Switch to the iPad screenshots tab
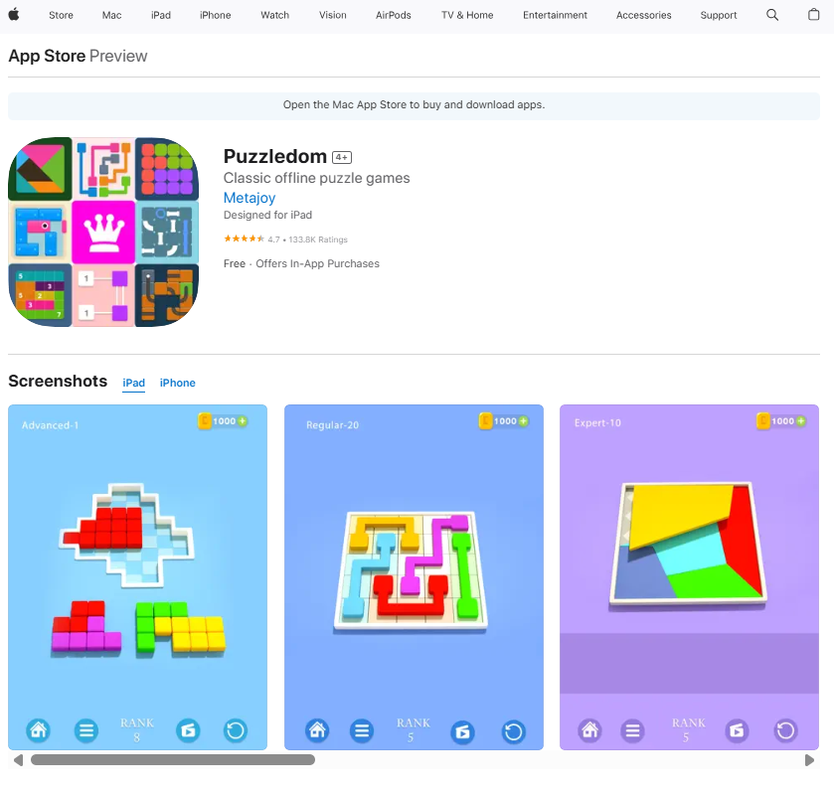 pyautogui.click(x=133, y=383)
